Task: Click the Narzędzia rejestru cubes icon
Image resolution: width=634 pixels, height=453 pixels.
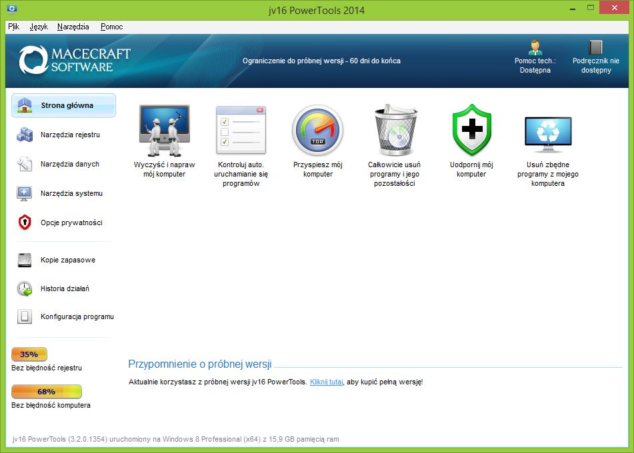Action: coord(25,135)
